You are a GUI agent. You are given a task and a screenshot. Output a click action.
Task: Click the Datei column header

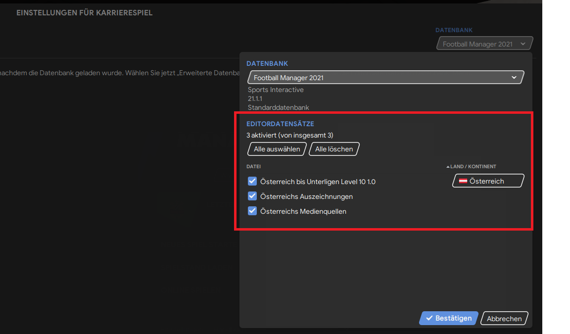pyautogui.click(x=254, y=166)
